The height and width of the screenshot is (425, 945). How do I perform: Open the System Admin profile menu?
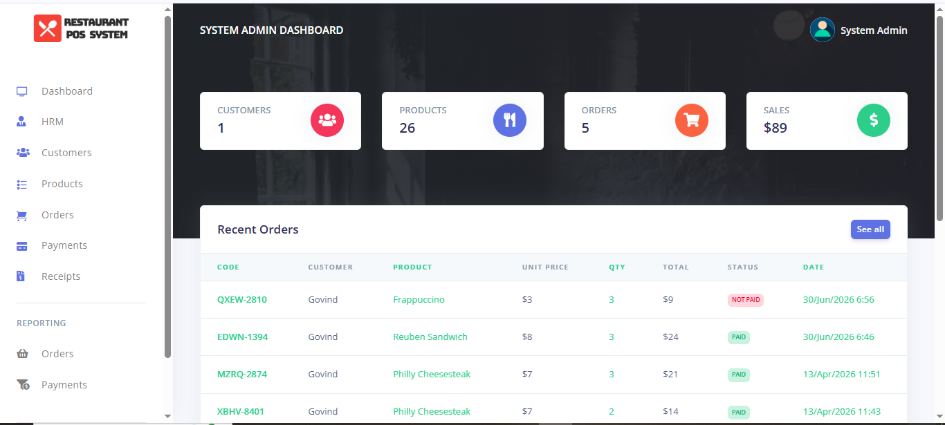[859, 30]
